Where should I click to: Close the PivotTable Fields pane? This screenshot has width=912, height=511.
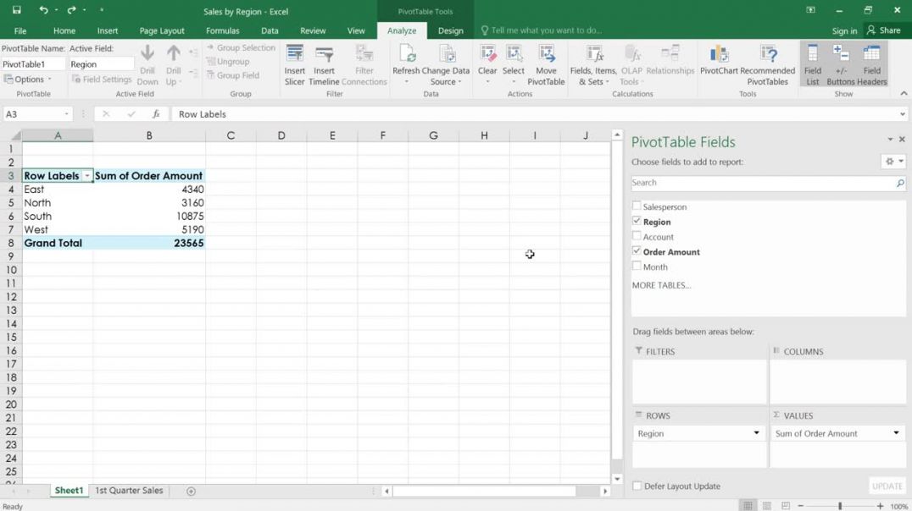coord(902,140)
